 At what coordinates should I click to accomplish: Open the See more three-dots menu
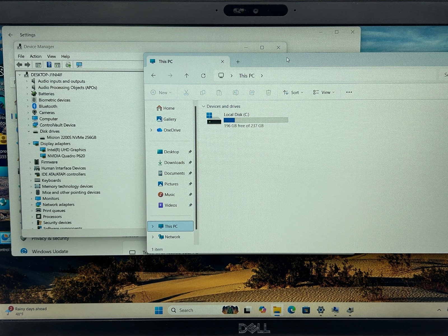[349, 92]
